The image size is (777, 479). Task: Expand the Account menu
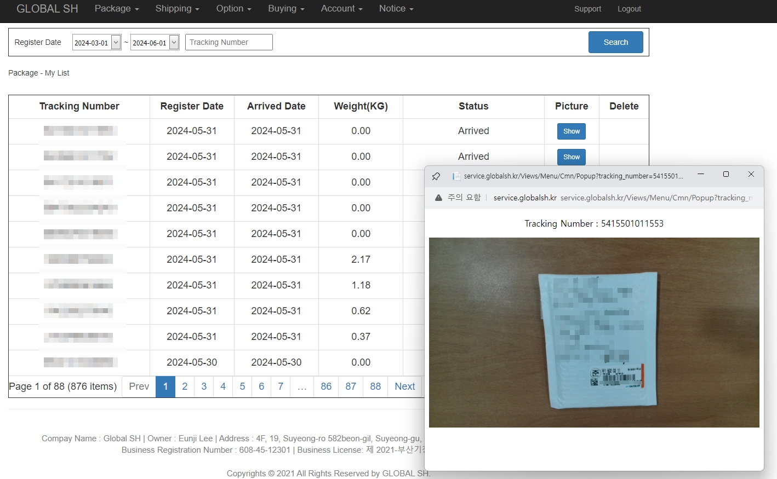341,9
